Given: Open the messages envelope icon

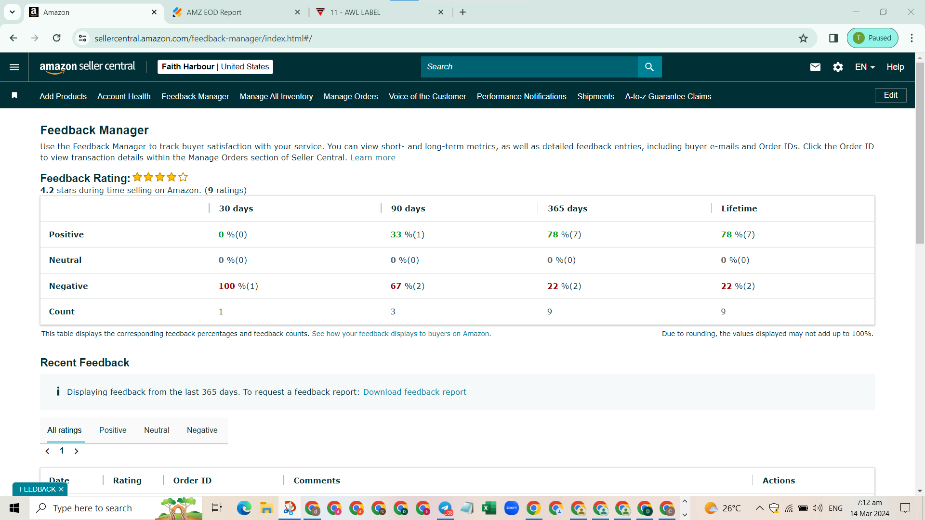Looking at the screenshot, I should (815, 67).
